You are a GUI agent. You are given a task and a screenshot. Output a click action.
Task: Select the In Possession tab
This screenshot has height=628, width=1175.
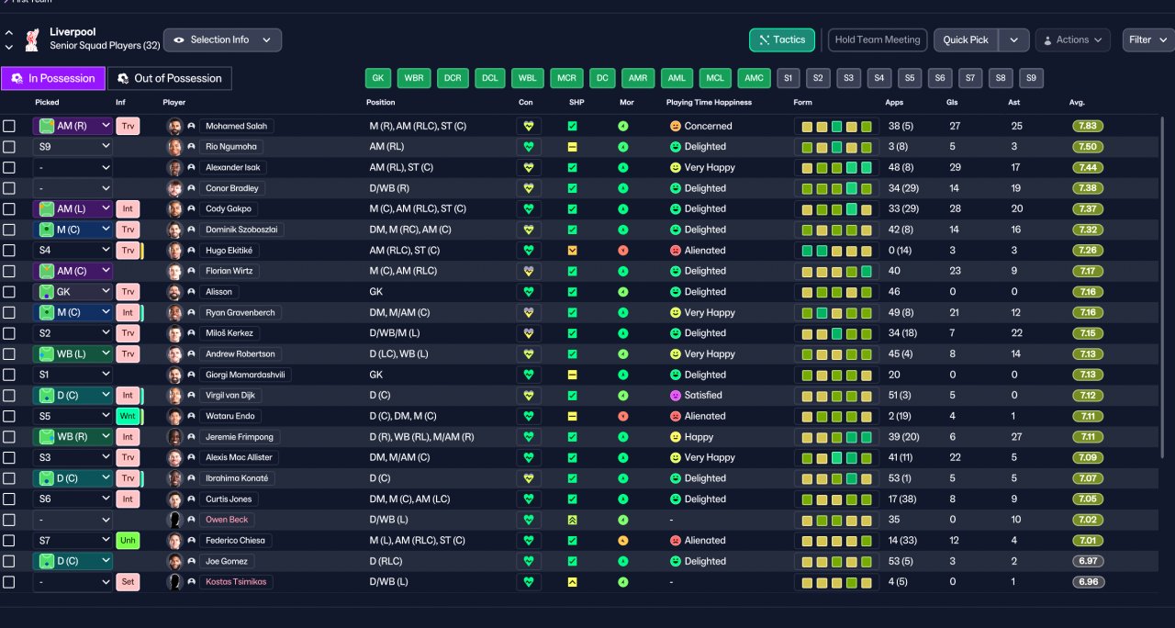coord(53,78)
